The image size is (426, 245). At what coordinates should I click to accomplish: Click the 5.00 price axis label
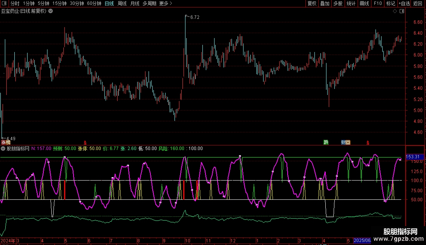coord(418,110)
